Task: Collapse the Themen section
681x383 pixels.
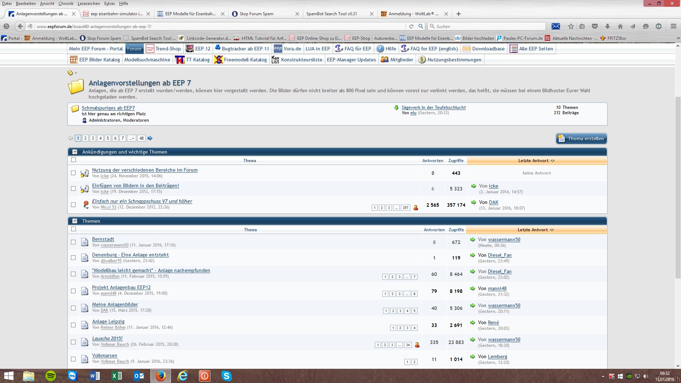Action: [75, 221]
